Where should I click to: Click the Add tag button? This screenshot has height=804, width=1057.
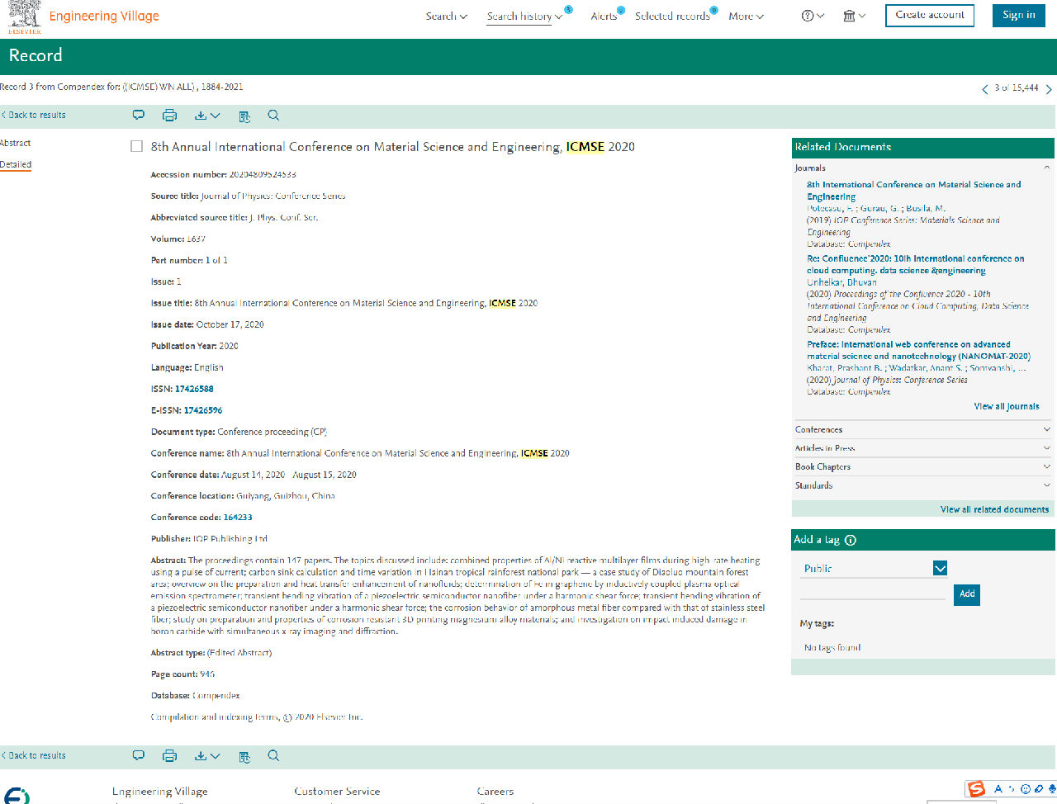[967, 594]
